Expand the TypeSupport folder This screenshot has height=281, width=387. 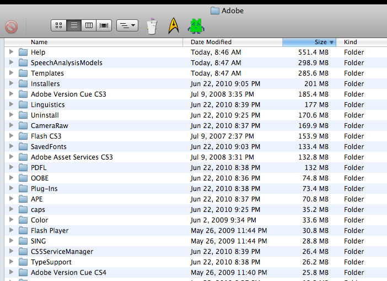coord(11,262)
